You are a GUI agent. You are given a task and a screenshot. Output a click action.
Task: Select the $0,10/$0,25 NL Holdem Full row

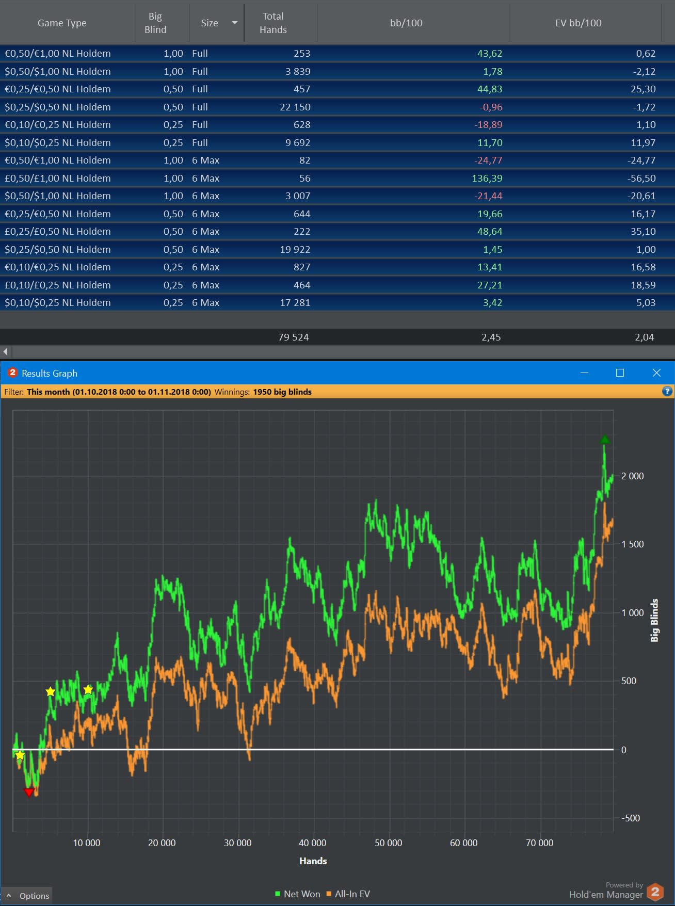pyautogui.click(x=337, y=142)
